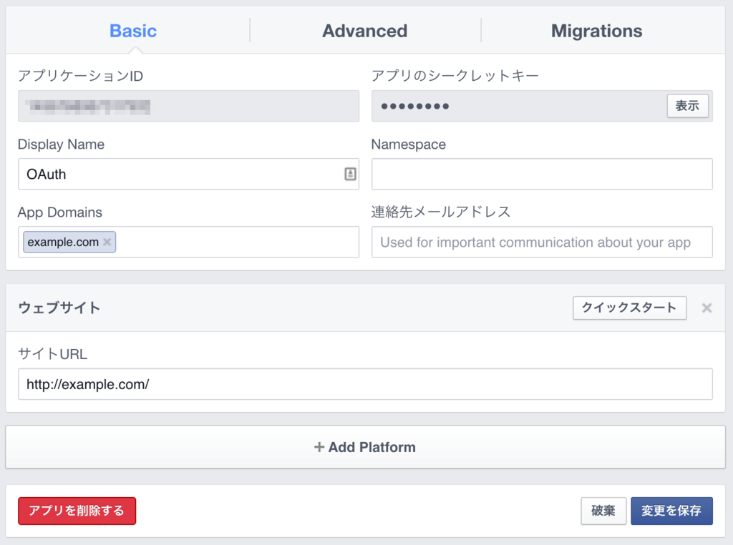Select the example.com domain token
Image resolution: width=733 pixels, height=545 pixels.
pyautogui.click(x=63, y=242)
